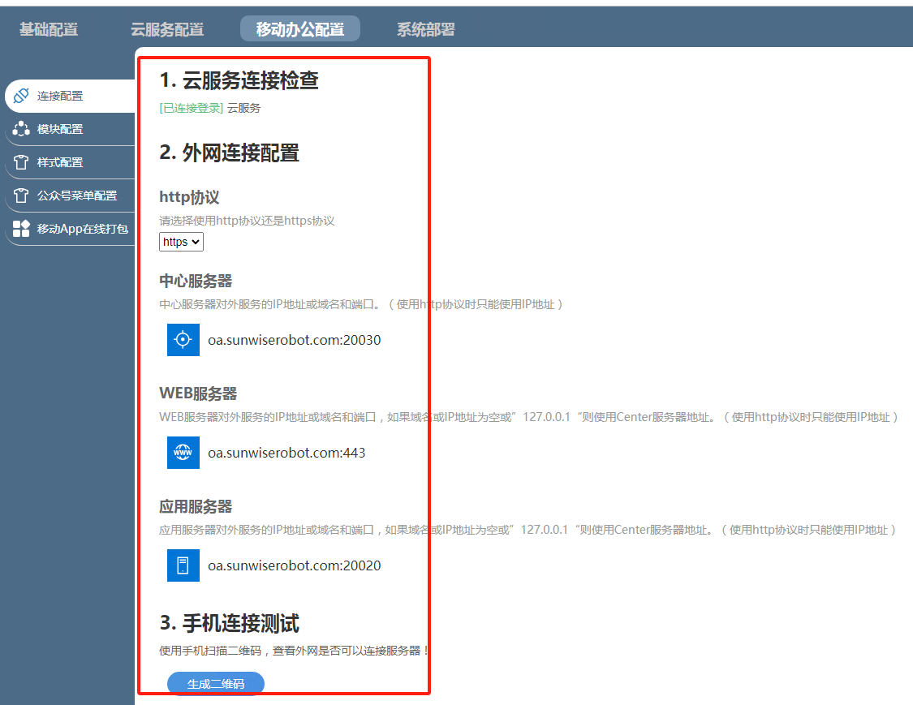913x705 pixels.
Task: Click the heading 3. 手机连接测试
Action: point(229,623)
